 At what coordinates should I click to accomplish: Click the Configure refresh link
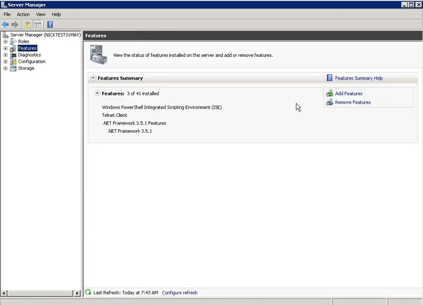[x=179, y=293]
